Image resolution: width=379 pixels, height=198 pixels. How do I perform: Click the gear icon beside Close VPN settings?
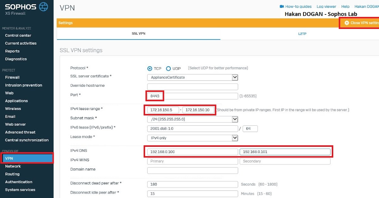tap(347, 23)
